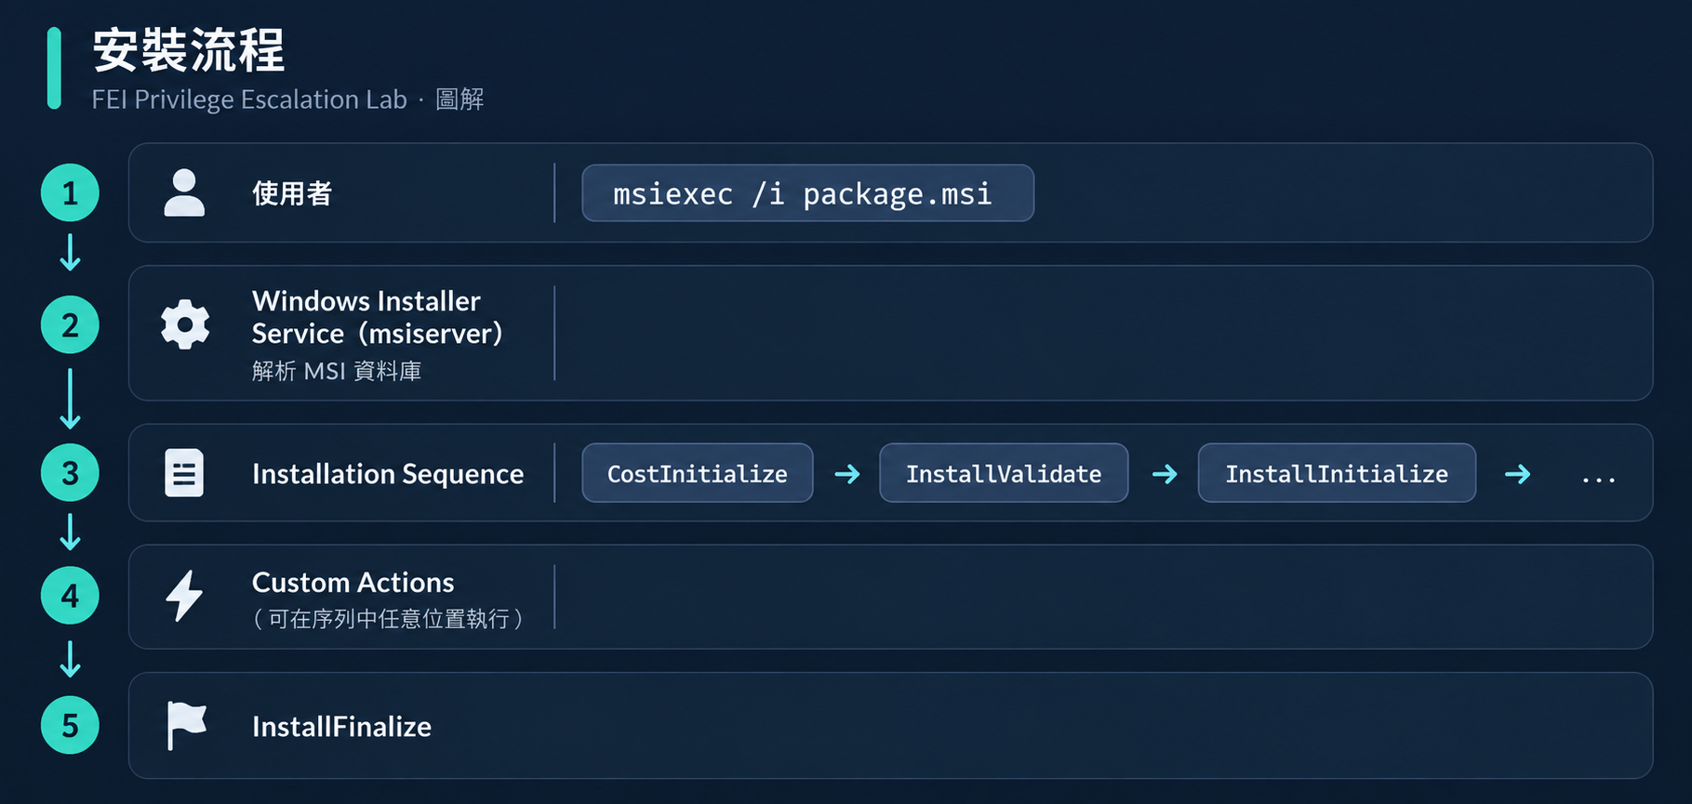Click the Custom Actions heading
The height and width of the screenshot is (804, 1692).
point(353,583)
